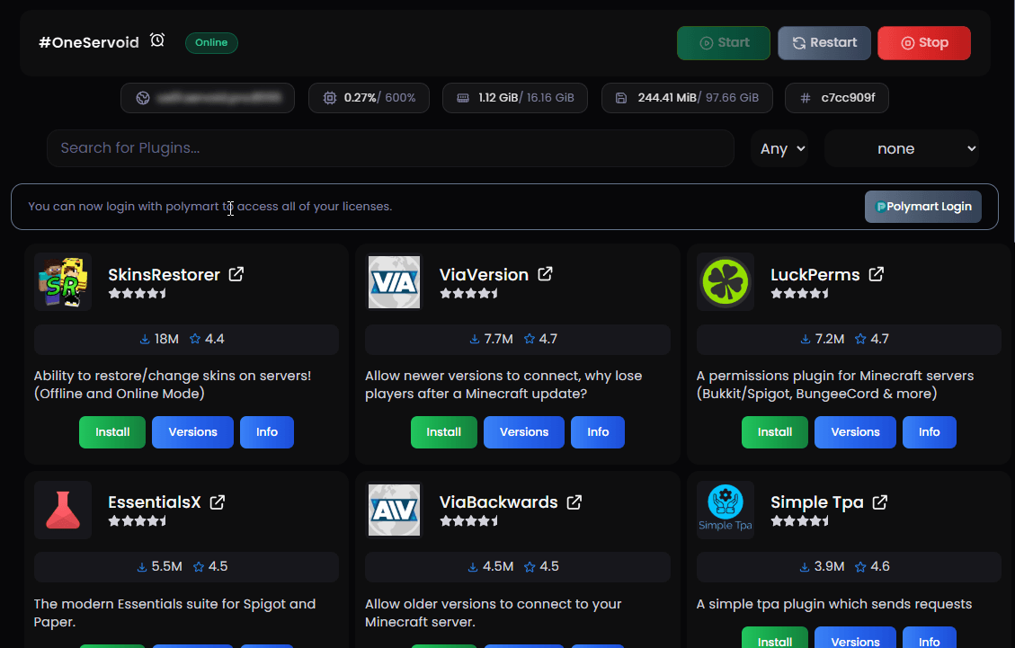This screenshot has height=648, width=1015.
Task: Install the ViaVersion plugin
Action: pos(443,432)
